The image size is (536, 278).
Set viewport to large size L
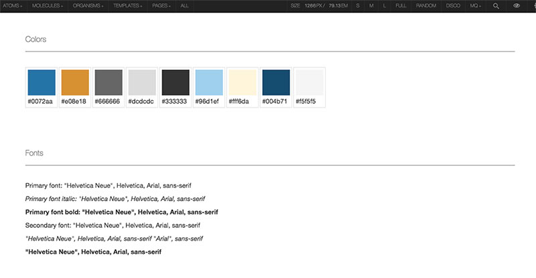(385, 5)
